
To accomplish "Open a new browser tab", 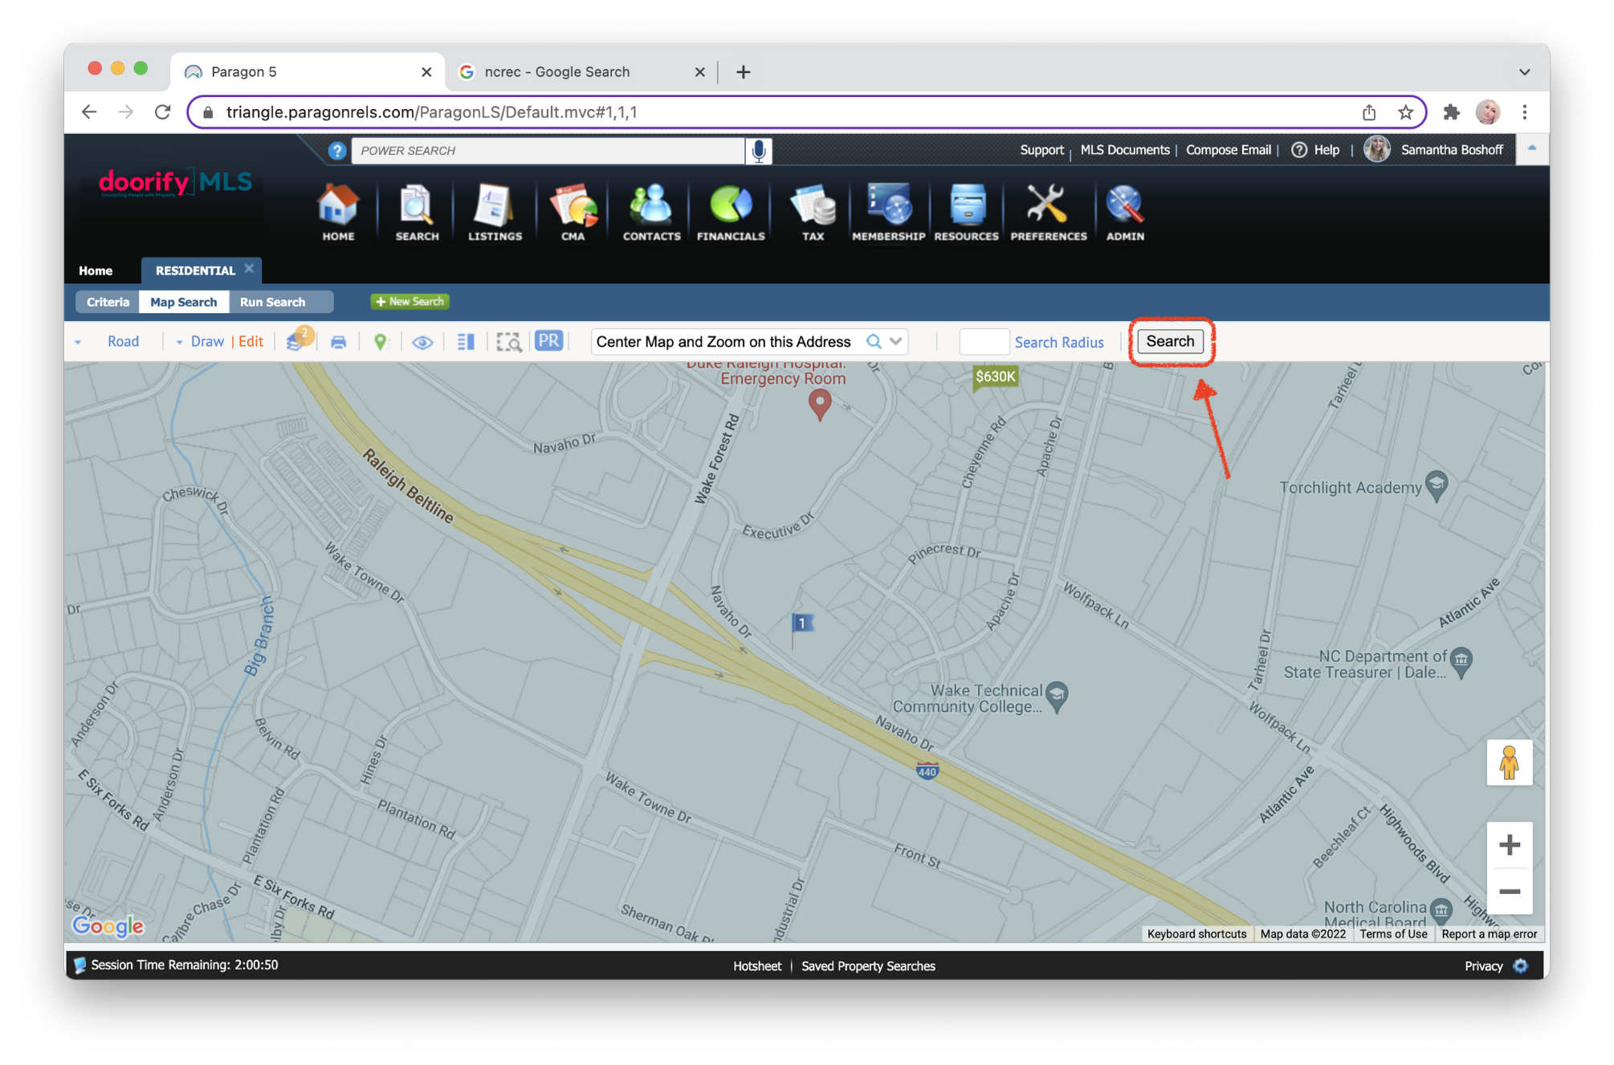I will [x=744, y=72].
